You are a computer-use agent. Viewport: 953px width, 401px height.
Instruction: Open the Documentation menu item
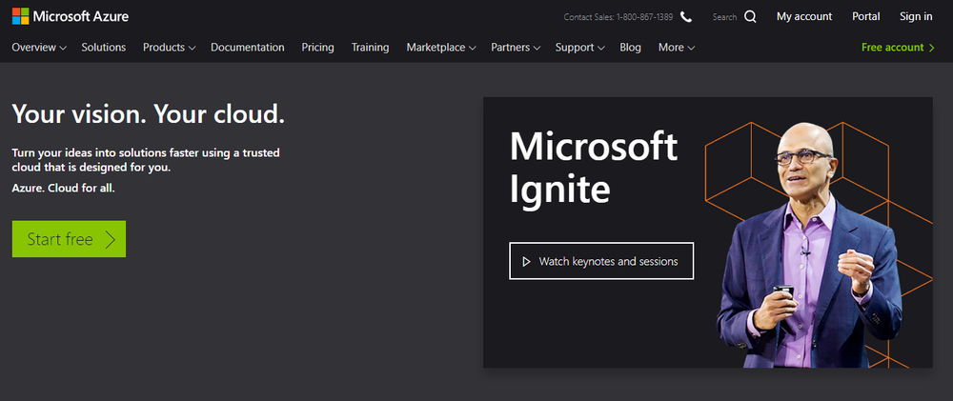click(248, 48)
